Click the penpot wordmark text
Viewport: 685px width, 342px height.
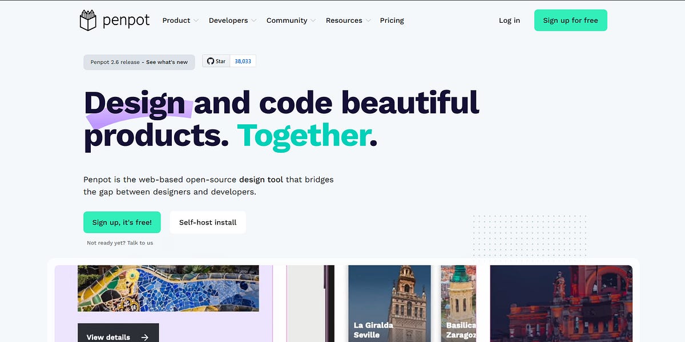pos(126,21)
